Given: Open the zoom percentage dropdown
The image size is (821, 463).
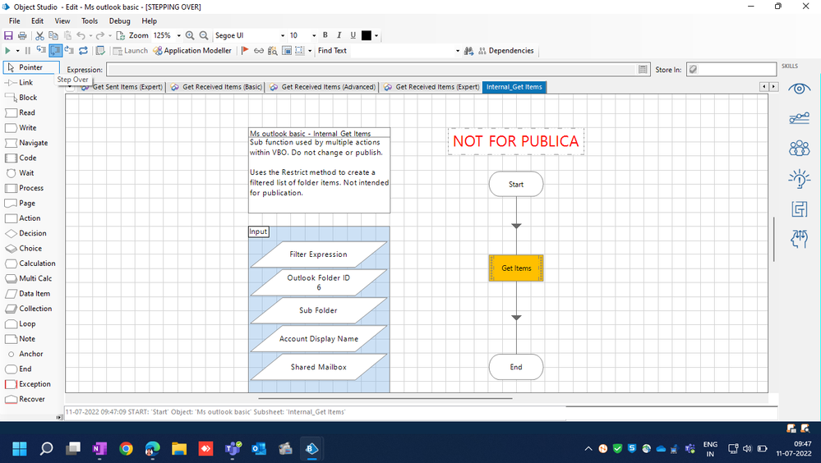Looking at the screenshot, I should coord(179,36).
